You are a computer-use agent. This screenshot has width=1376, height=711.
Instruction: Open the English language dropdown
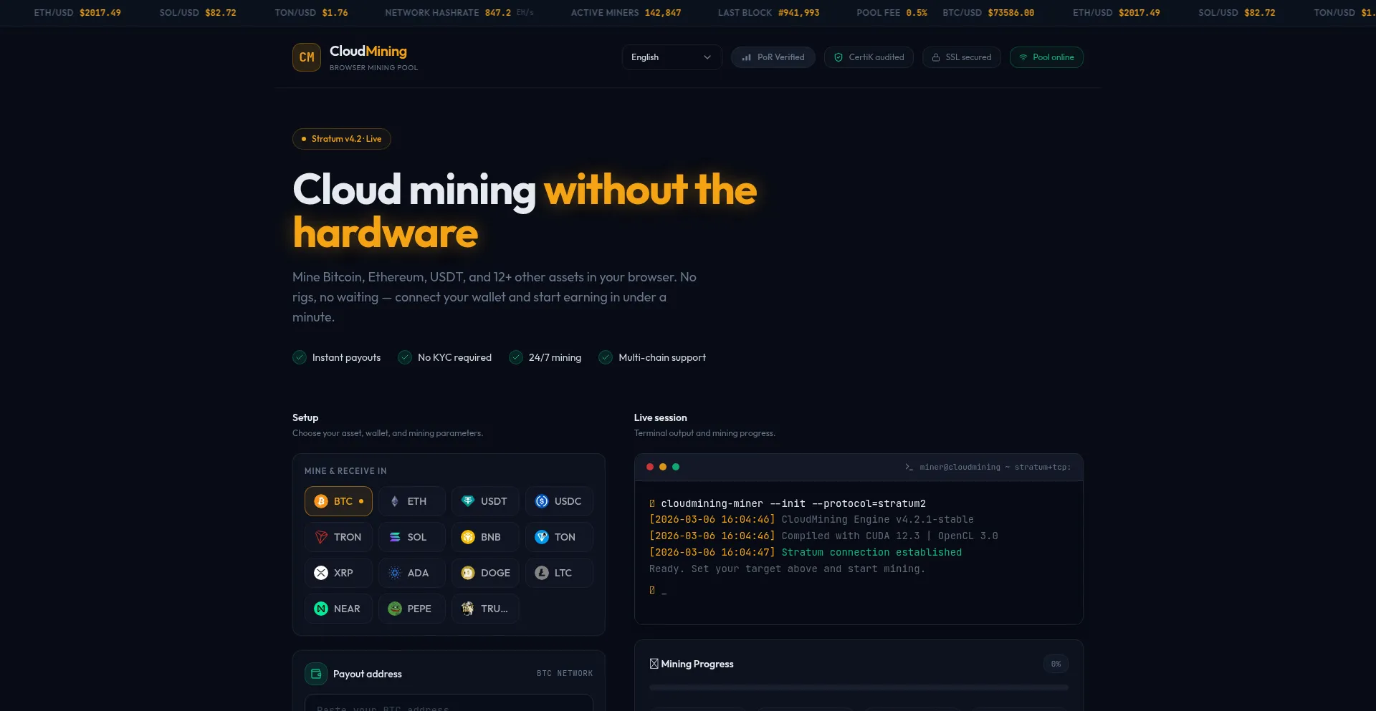click(672, 57)
